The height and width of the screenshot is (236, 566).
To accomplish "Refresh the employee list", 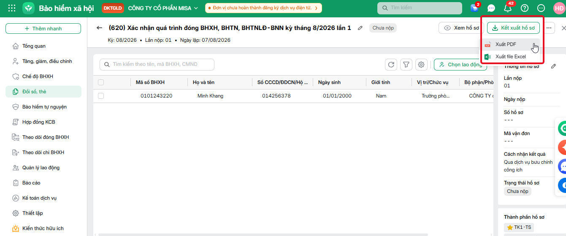I will [391, 65].
